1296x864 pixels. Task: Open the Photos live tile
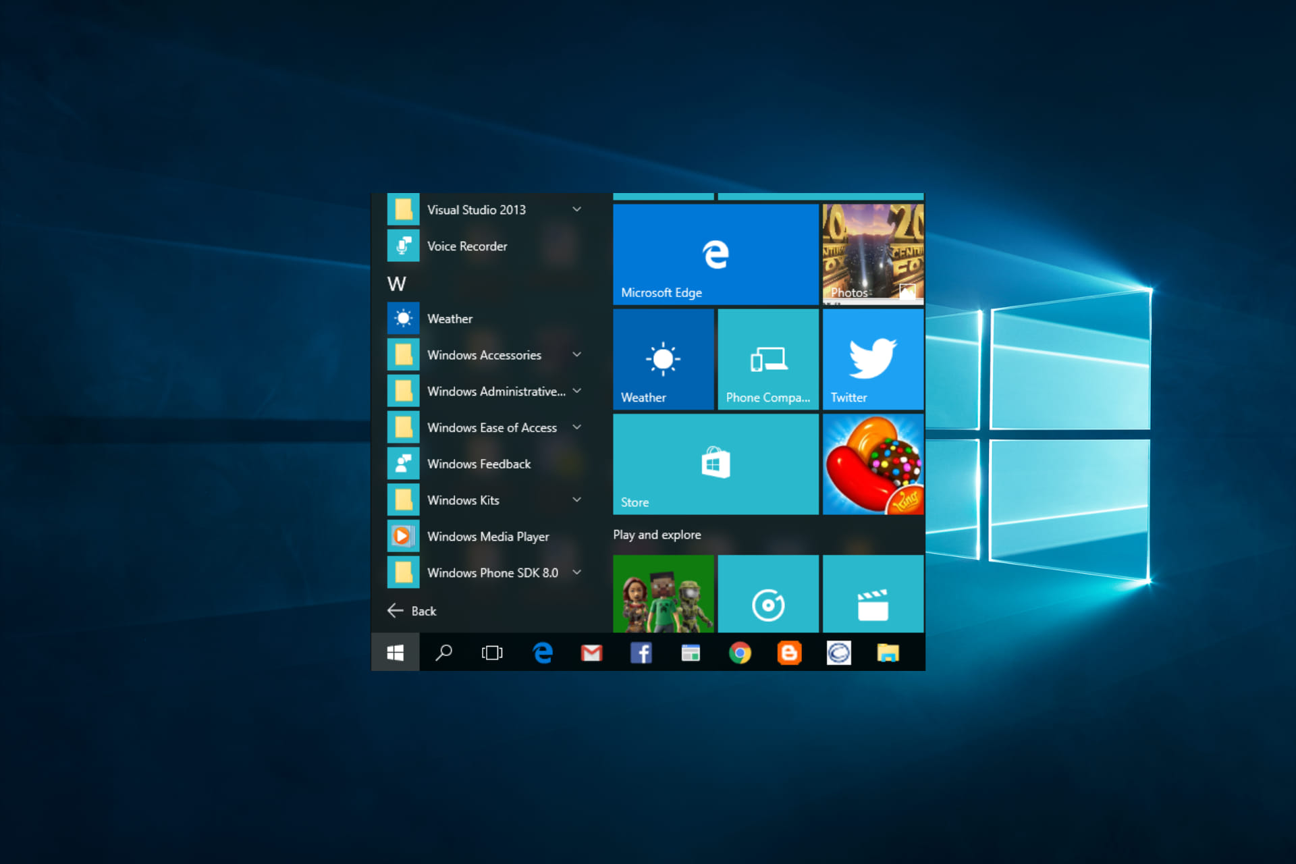pos(872,254)
